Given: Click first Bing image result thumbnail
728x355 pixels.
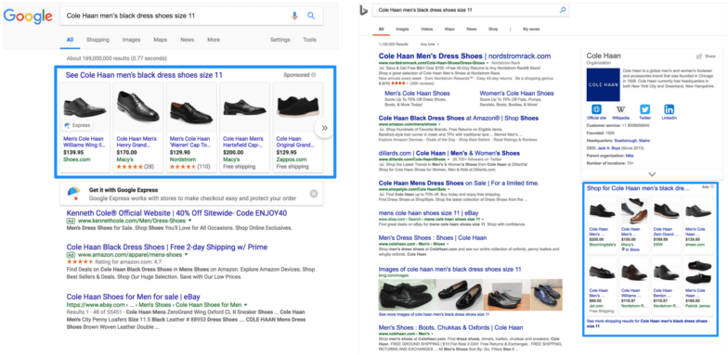Looking at the screenshot, I should pyautogui.click(x=407, y=295).
